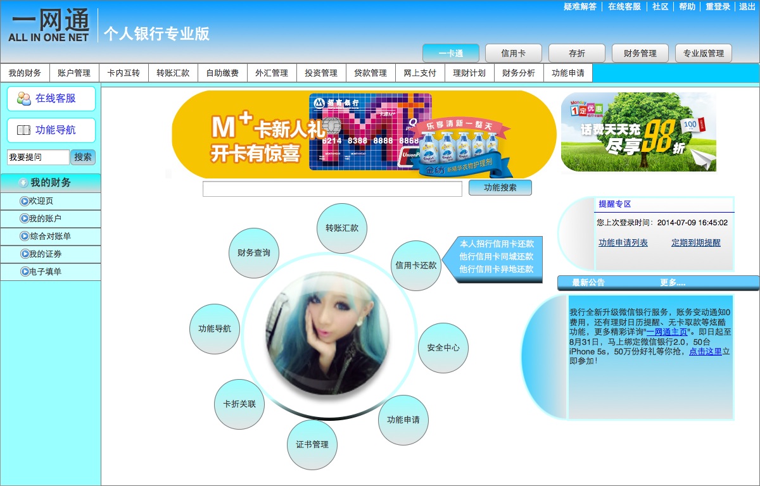Open the 卡折关联 circle
The image size is (760, 486).
239,404
